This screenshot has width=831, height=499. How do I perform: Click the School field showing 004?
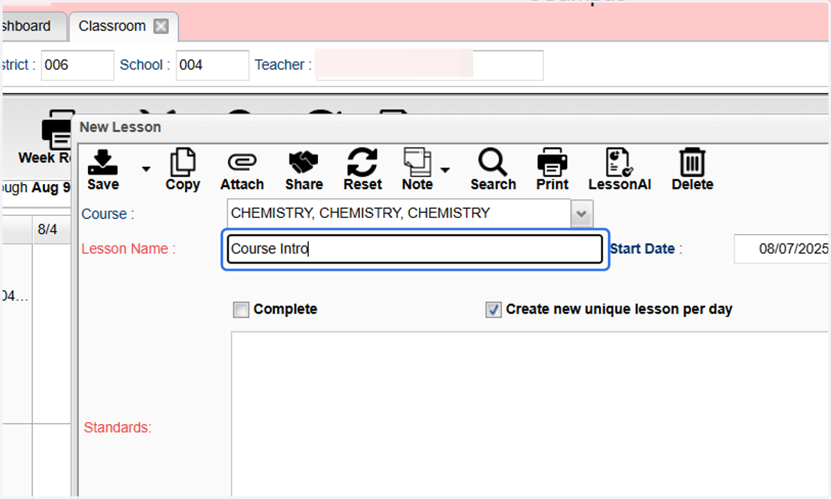[x=212, y=65]
